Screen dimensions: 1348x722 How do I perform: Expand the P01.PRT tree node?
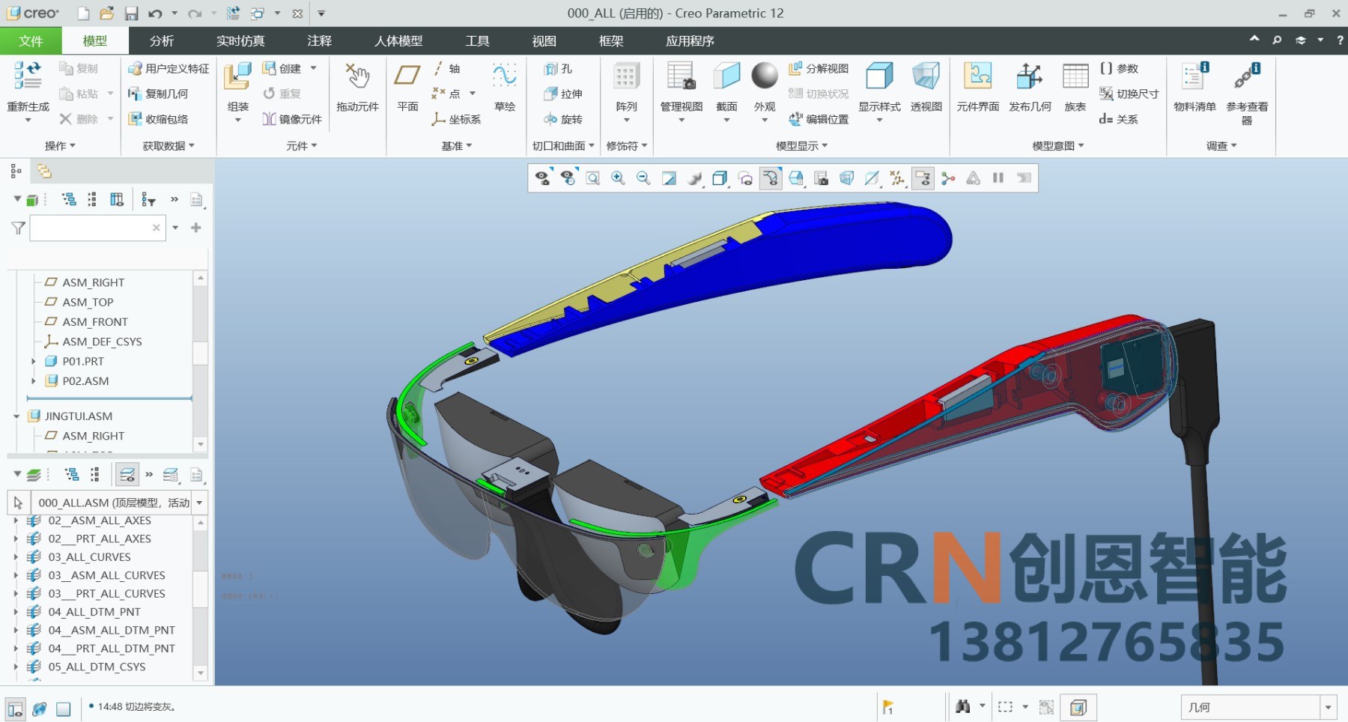pyautogui.click(x=34, y=361)
